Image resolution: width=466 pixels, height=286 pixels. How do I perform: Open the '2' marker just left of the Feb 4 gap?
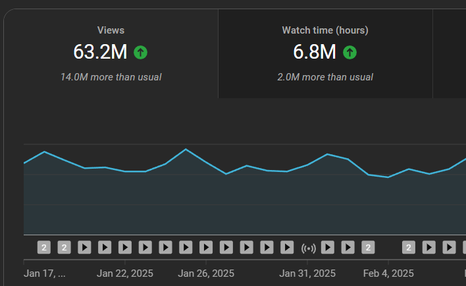point(368,247)
